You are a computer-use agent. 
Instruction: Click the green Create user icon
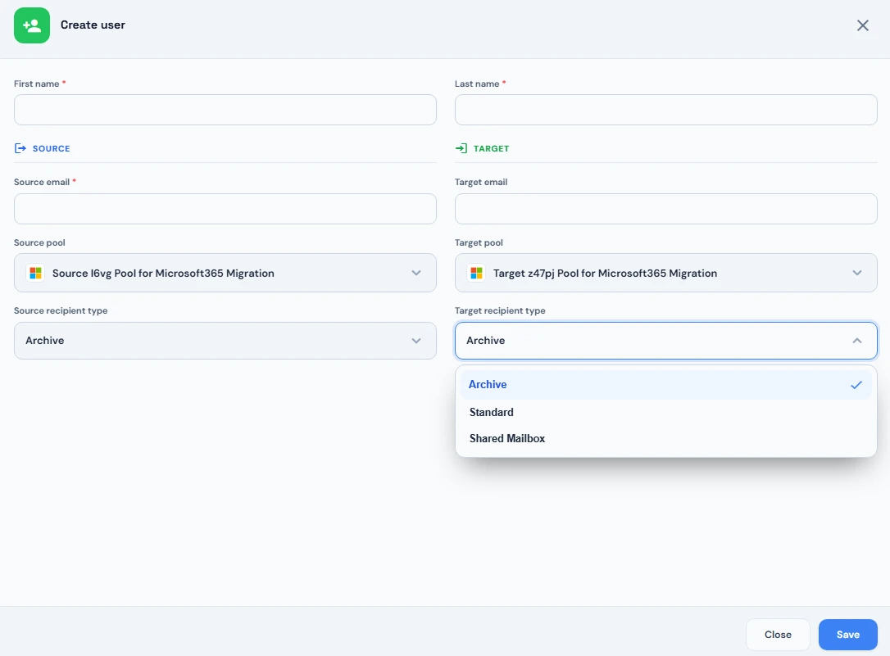32,25
